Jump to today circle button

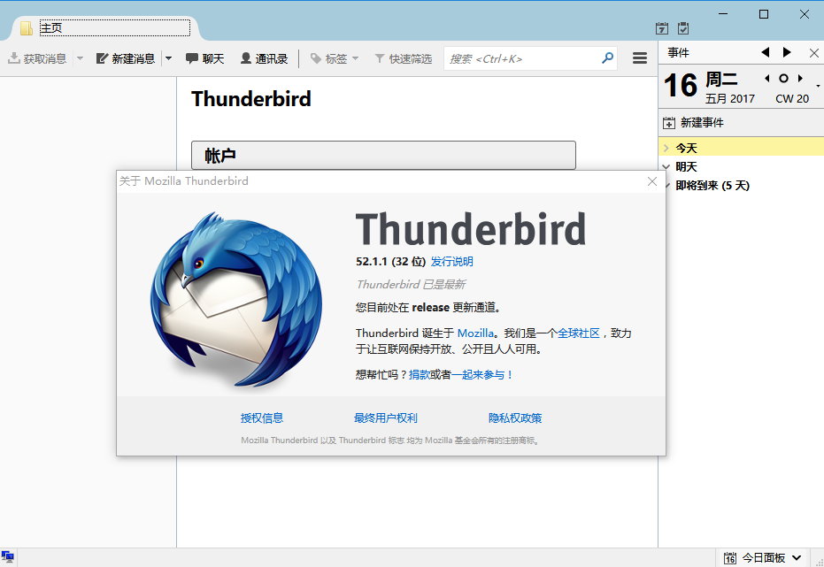coord(783,78)
